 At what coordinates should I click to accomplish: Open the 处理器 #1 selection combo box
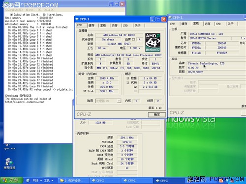coord(108,101)
